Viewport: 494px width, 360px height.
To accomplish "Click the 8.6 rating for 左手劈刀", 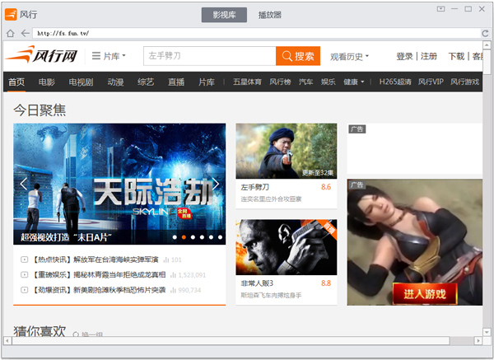I will [x=326, y=187].
